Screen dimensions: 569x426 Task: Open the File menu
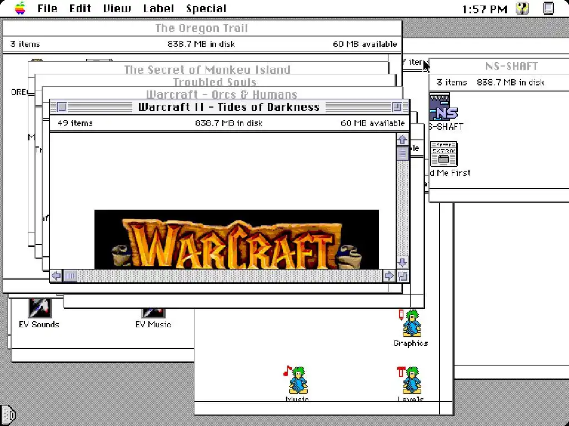click(x=47, y=8)
